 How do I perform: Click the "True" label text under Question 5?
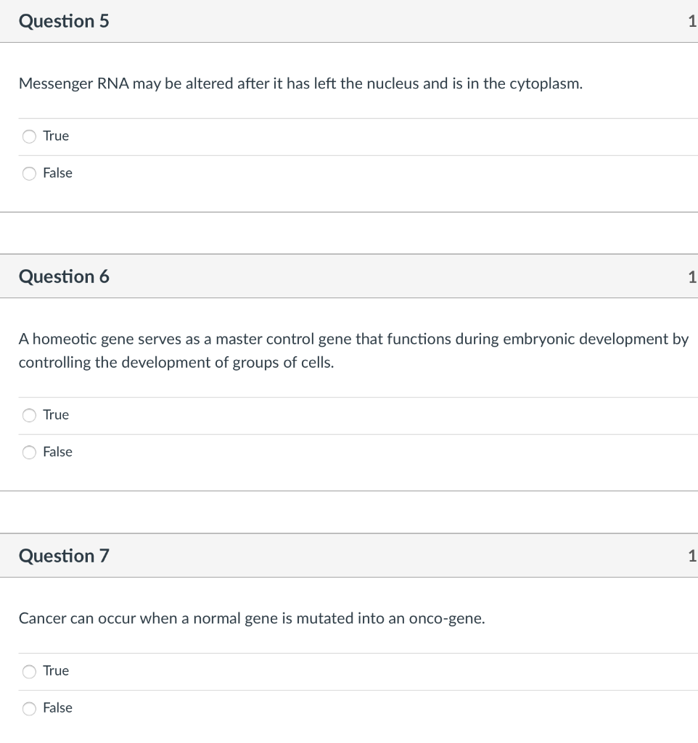click(56, 136)
